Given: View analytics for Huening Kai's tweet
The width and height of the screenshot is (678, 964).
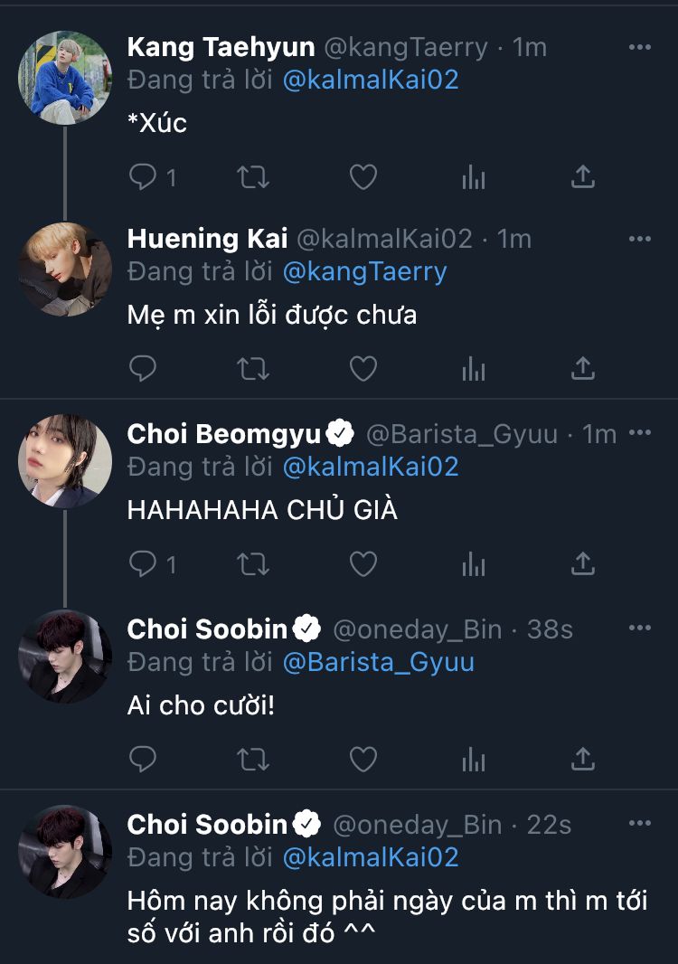Looking at the screenshot, I should (474, 368).
